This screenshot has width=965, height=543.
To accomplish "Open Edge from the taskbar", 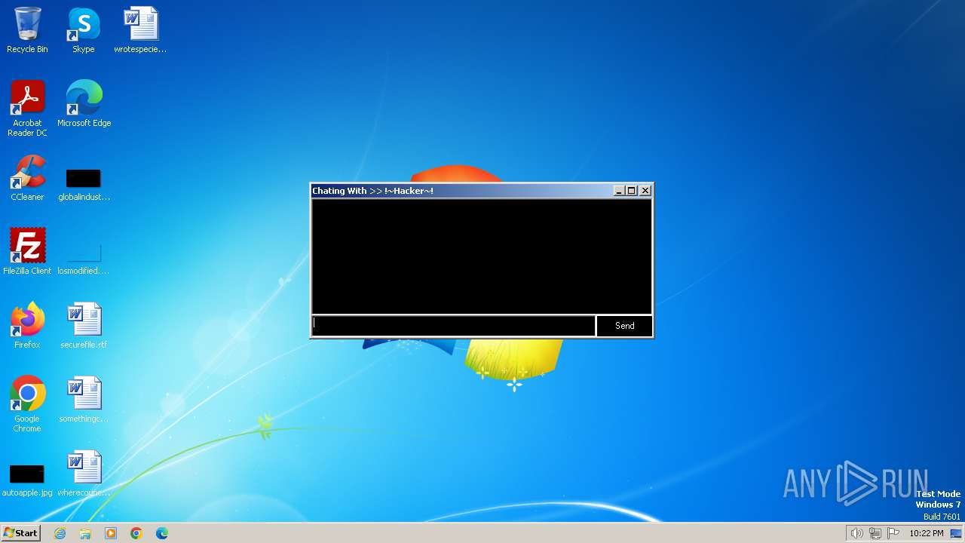I will click(x=162, y=533).
